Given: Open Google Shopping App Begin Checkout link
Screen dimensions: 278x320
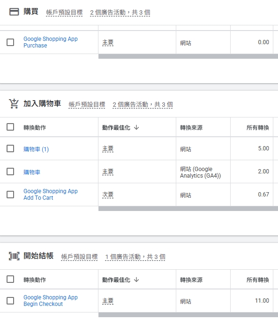Looking at the screenshot, I should tap(51, 300).
